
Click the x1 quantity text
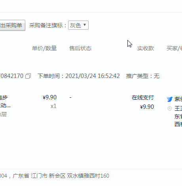pos(53,106)
